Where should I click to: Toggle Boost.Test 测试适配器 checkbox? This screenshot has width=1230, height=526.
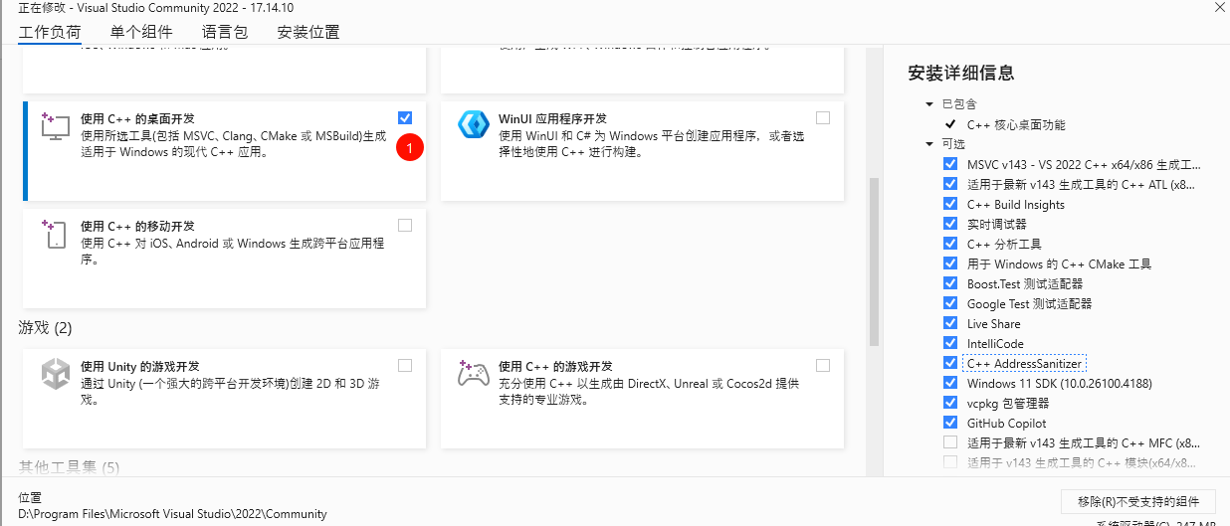(950, 283)
